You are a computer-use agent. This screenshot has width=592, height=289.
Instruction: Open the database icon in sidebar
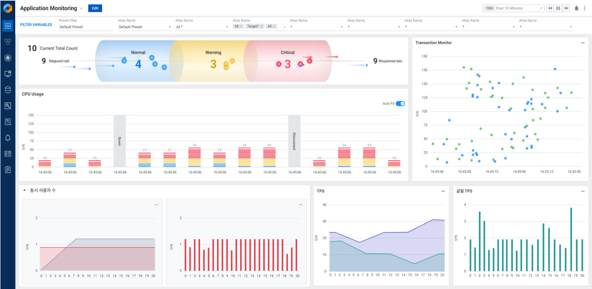[x=7, y=90]
